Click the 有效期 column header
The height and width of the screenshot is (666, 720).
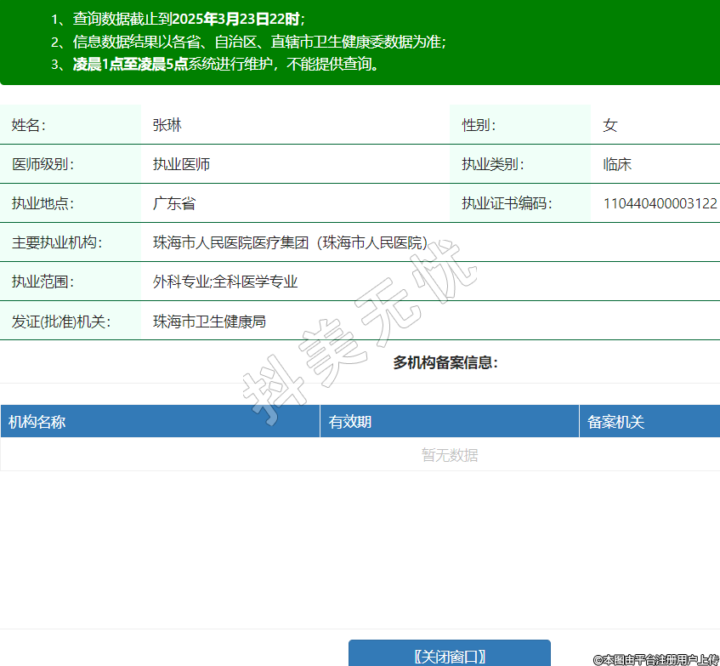click(x=350, y=422)
